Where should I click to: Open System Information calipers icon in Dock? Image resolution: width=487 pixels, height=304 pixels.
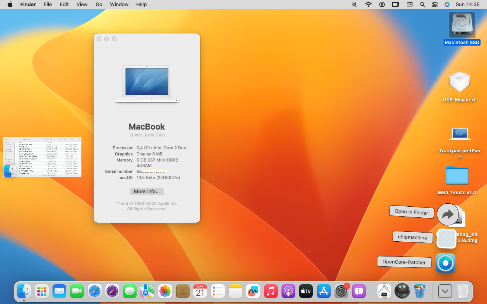point(384,291)
